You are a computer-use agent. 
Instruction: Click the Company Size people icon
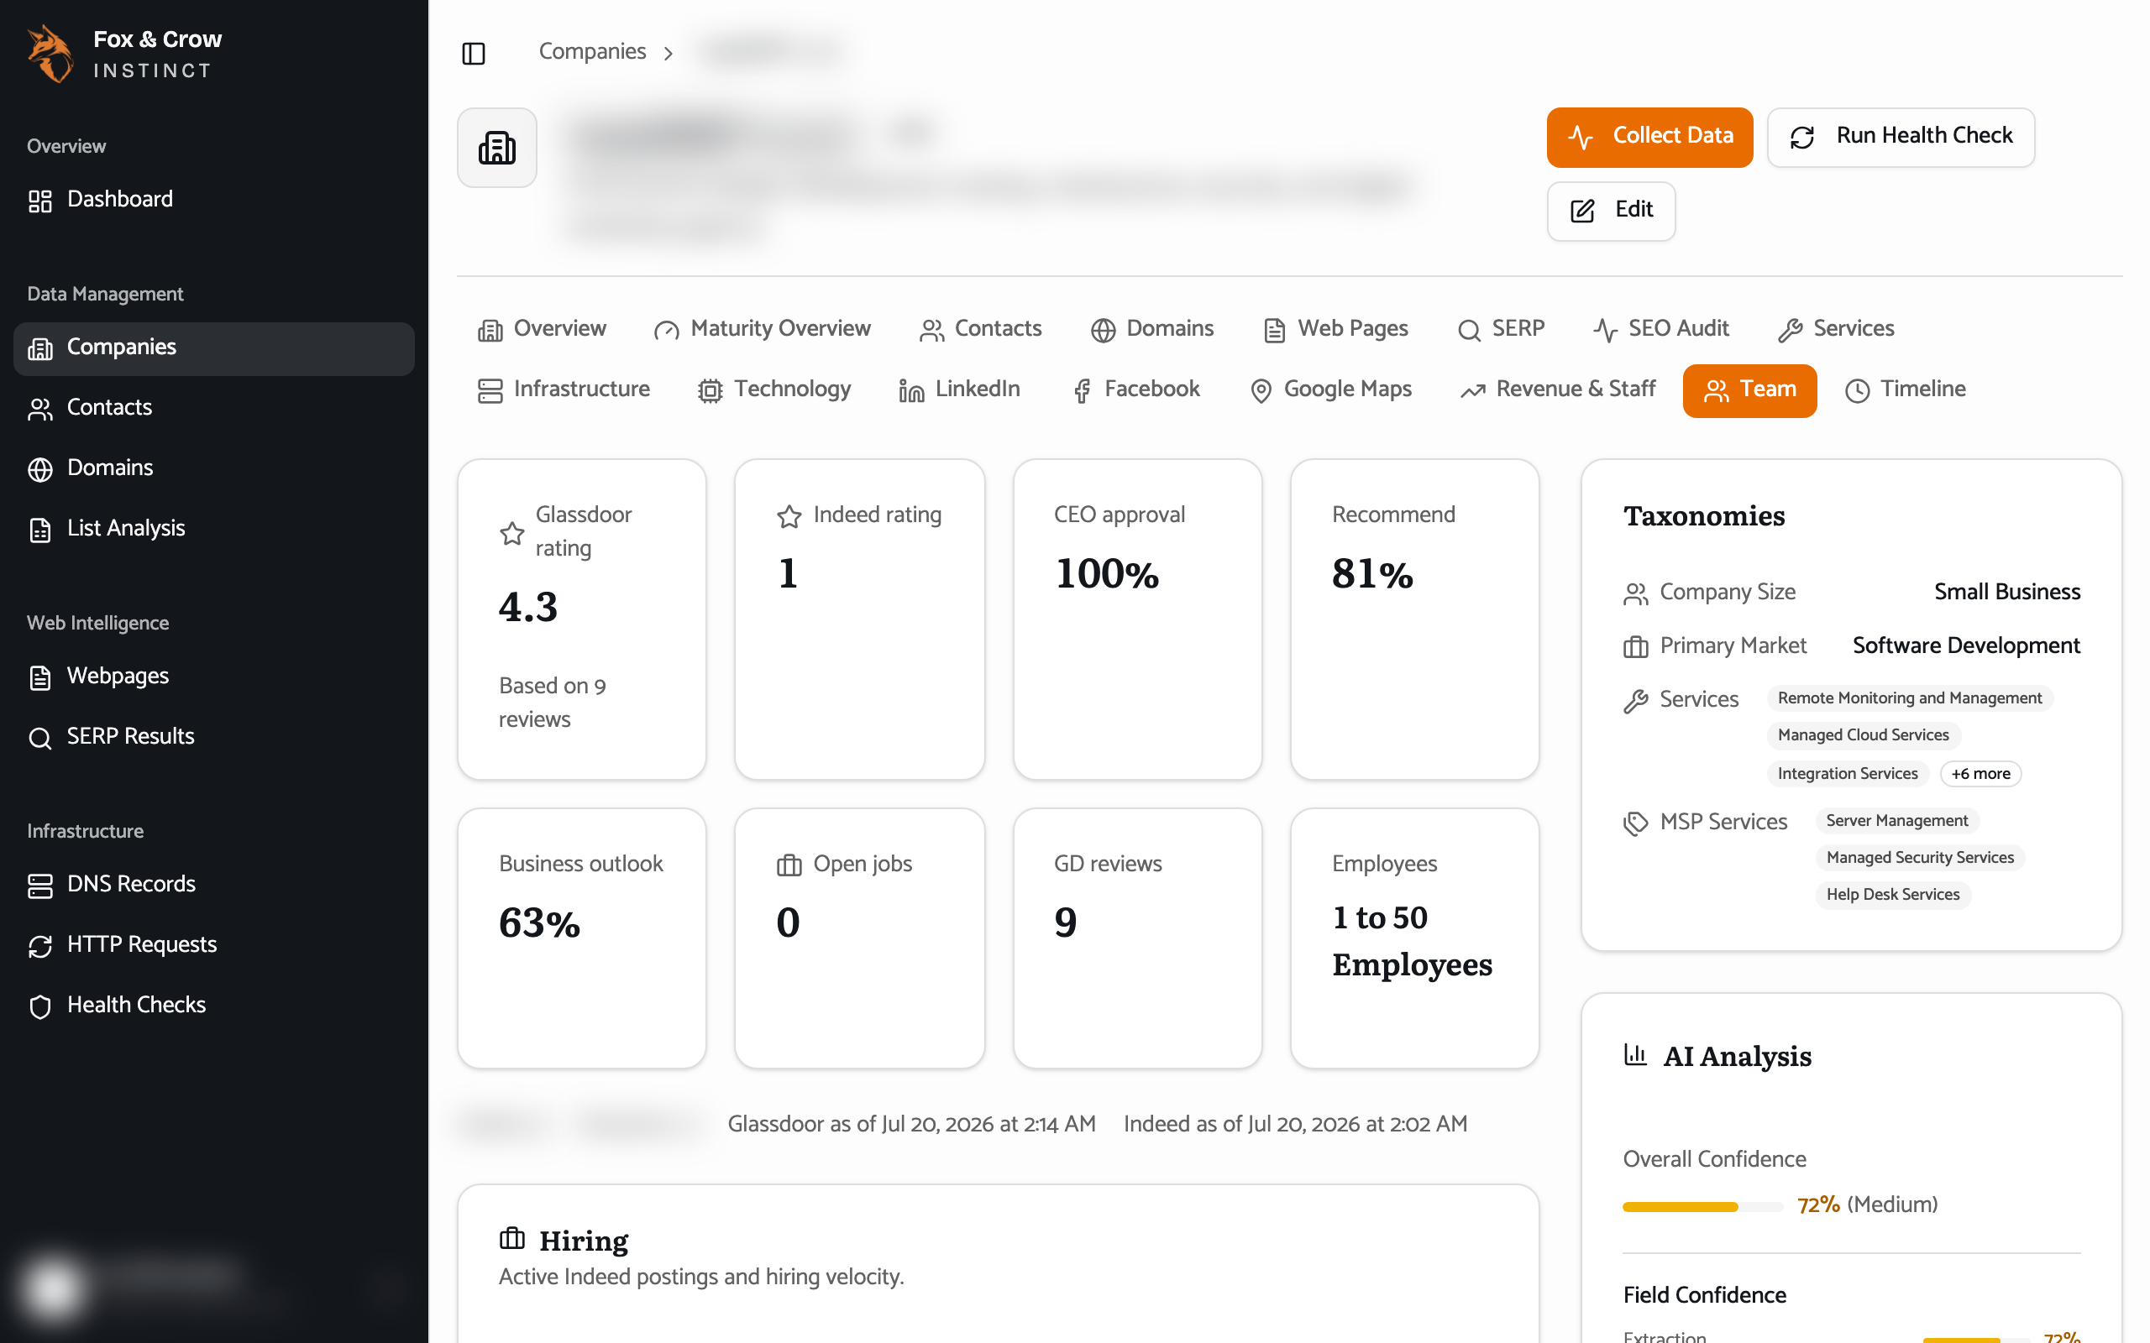point(1636,593)
